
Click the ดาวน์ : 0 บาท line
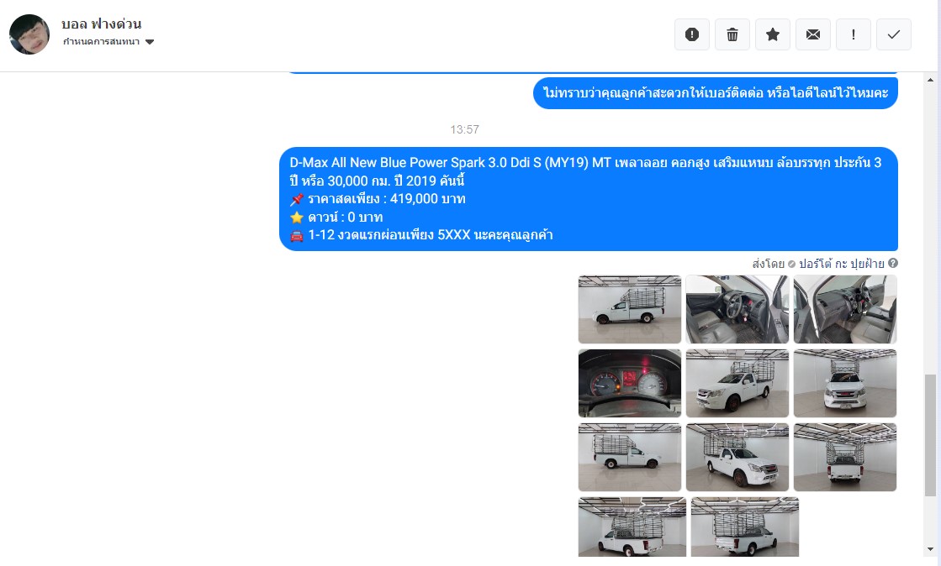coord(336,217)
